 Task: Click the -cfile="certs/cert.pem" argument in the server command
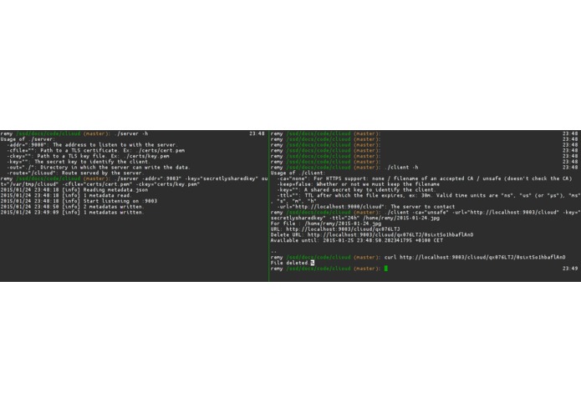(x=95, y=184)
